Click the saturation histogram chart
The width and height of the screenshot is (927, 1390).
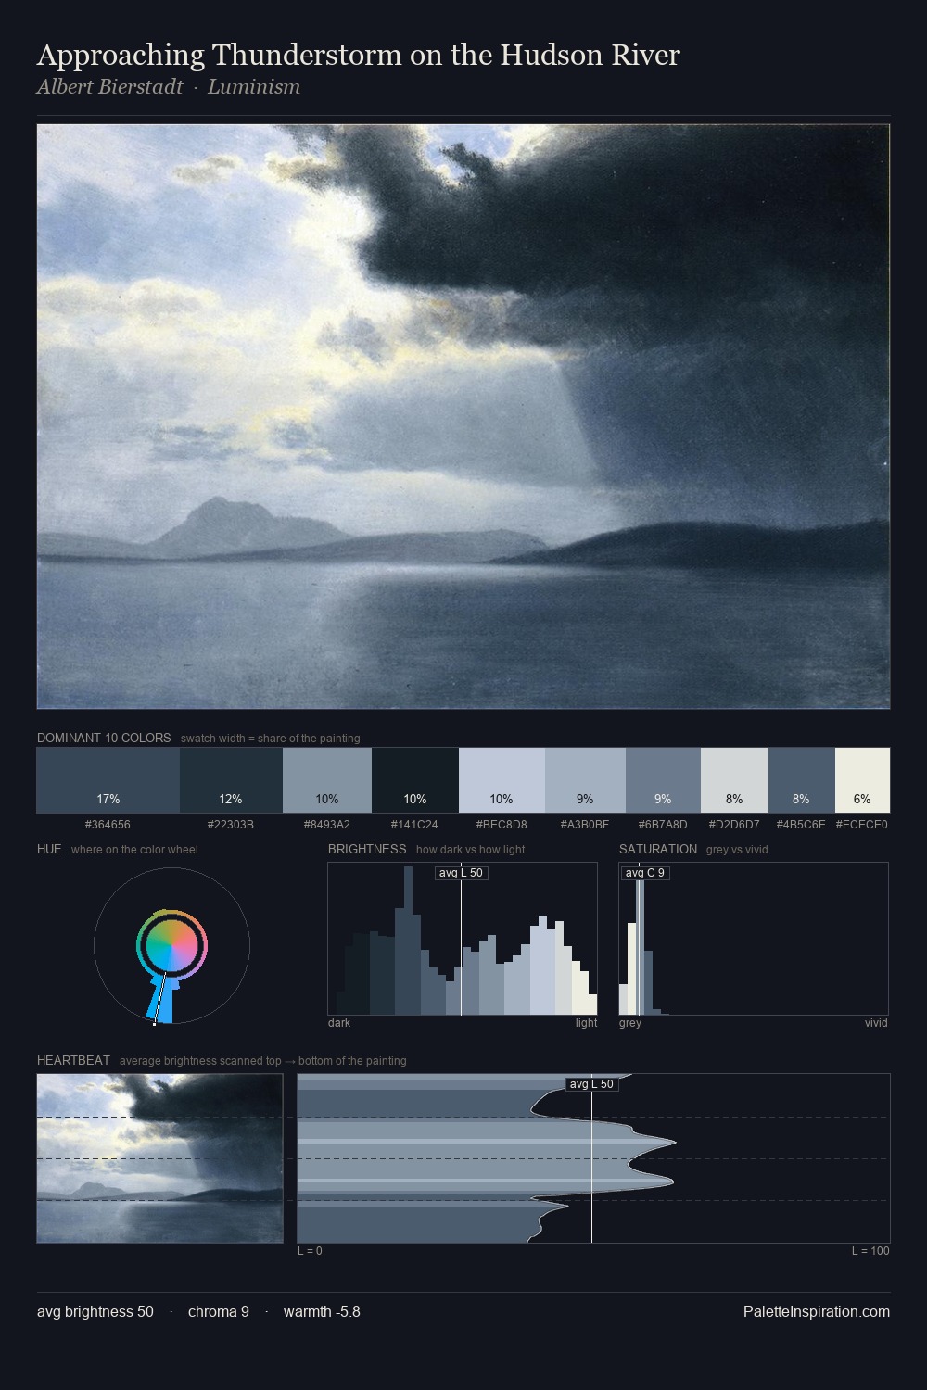pyautogui.click(x=754, y=939)
